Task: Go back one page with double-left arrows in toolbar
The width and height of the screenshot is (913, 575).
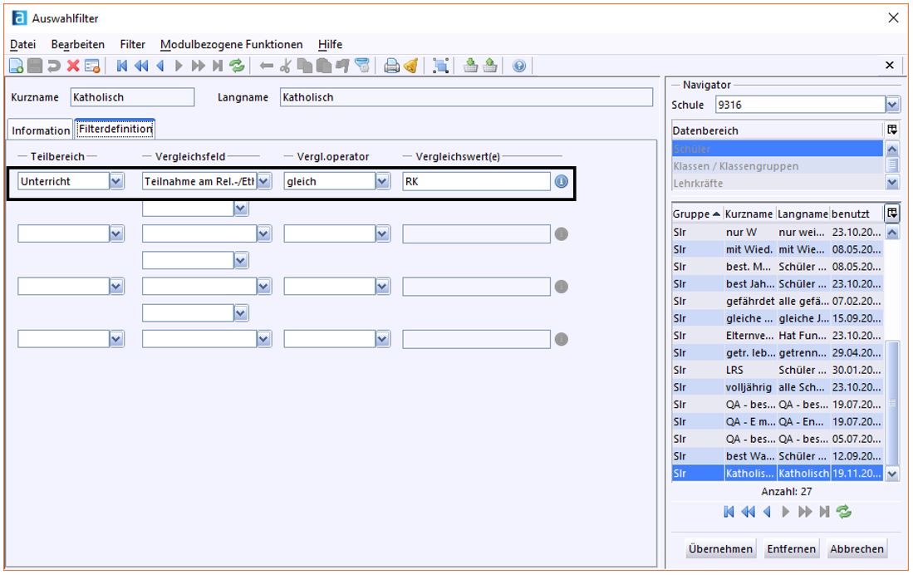Action: click(x=141, y=66)
